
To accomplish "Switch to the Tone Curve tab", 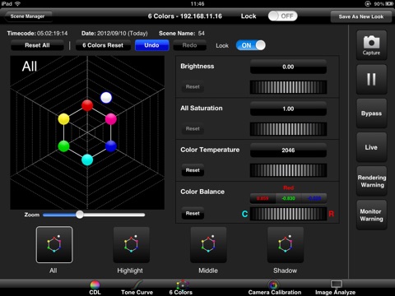I will (x=137, y=288).
